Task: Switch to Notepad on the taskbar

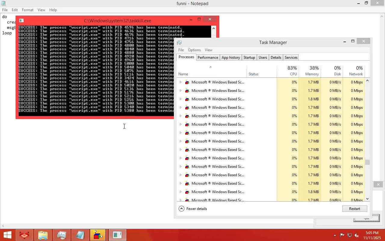Action: 80,235
